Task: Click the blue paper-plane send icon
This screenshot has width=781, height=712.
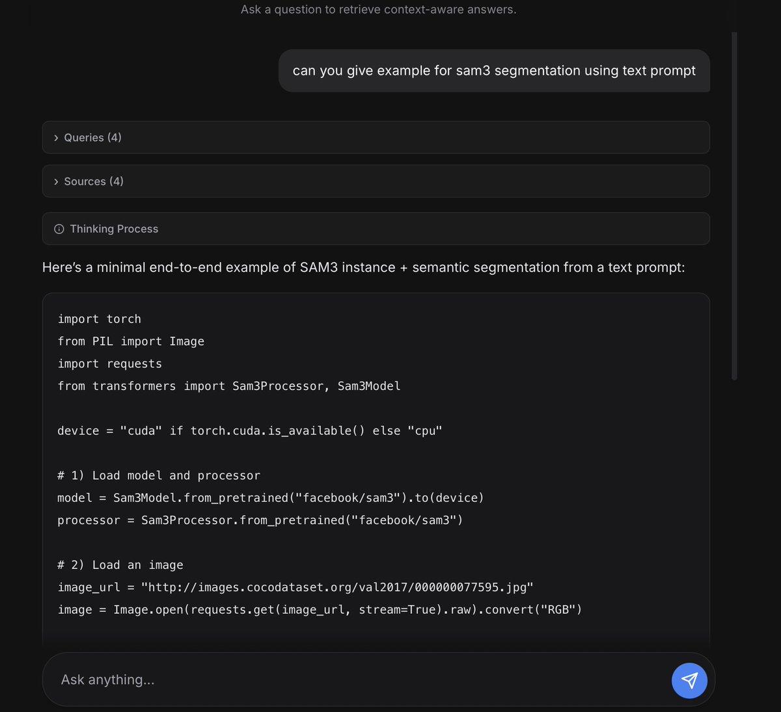Action: pyautogui.click(x=689, y=680)
